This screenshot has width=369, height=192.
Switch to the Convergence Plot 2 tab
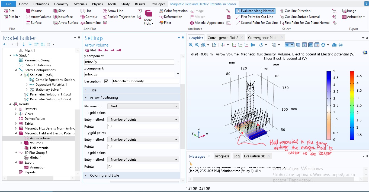point(223,38)
